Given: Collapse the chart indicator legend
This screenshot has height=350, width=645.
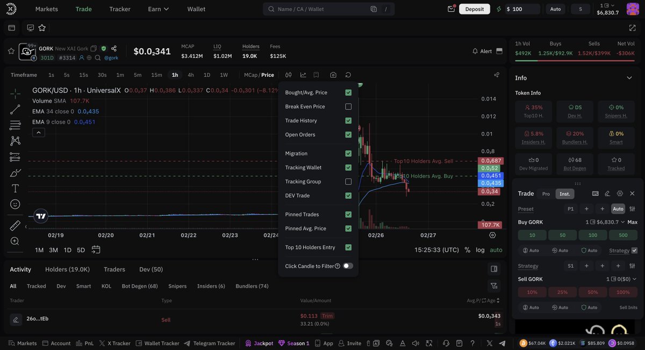Looking at the screenshot, I should [x=38, y=132].
